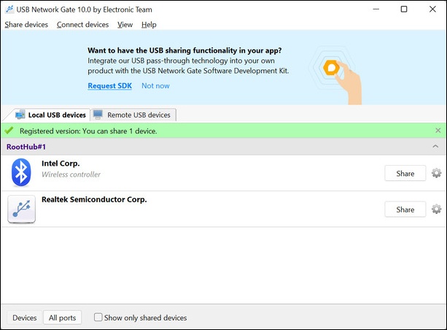The height and width of the screenshot is (330, 447).
Task: Click the registered version message text
Action: (88, 131)
